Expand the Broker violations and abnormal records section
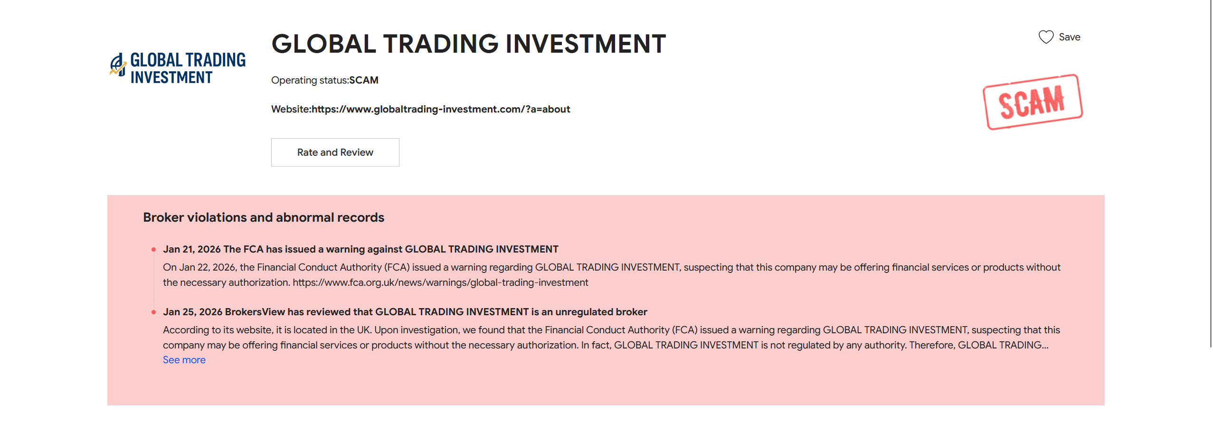The width and height of the screenshot is (1213, 432). pos(264,217)
